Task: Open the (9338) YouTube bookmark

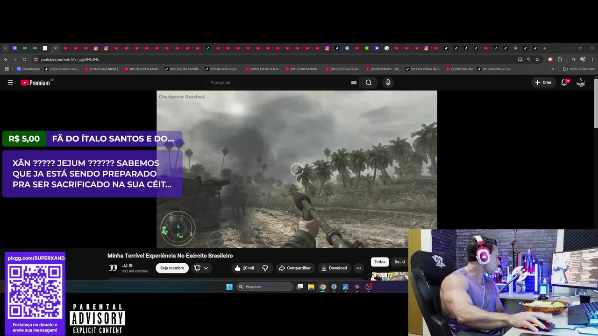Action: [x=459, y=69]
